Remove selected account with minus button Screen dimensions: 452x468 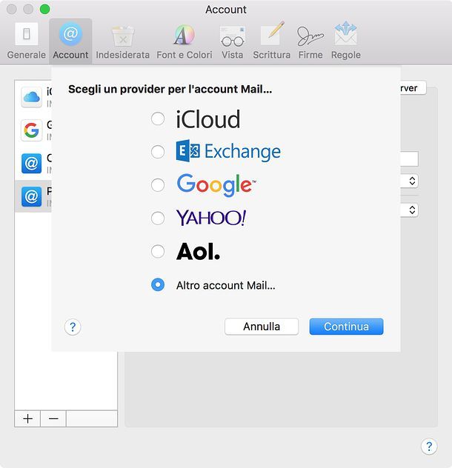[x=53, y=418]
